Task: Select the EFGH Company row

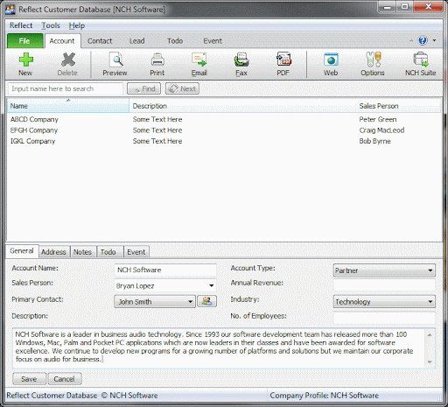Action: (x=224, y=130)
